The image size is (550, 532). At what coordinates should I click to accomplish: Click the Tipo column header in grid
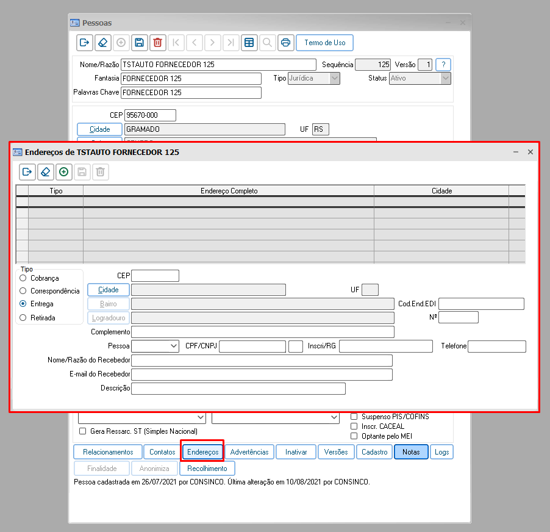pyautogui.click(x=56, y=191)
